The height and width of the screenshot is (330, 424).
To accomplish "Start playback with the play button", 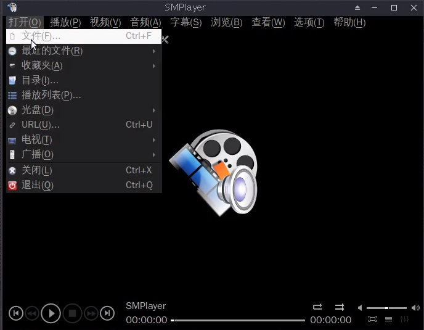I will pos(51,313).
